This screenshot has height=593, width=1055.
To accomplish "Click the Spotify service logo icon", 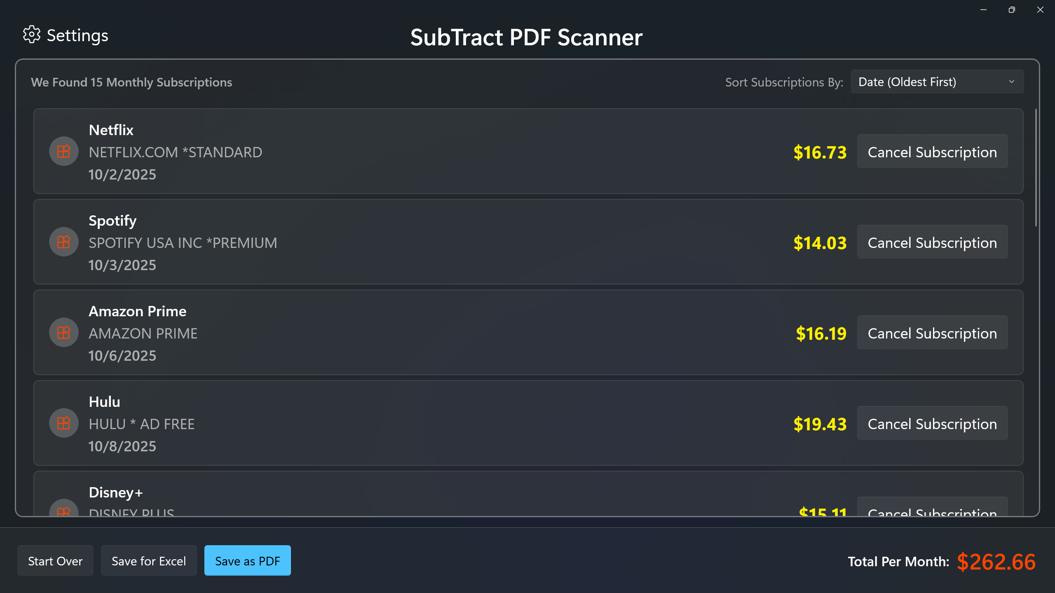I will click(63, 242).
